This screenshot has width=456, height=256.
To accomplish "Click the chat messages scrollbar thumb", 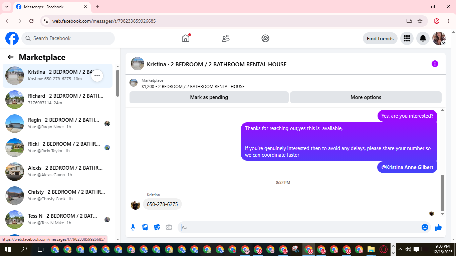I will (x=443, y=193).
